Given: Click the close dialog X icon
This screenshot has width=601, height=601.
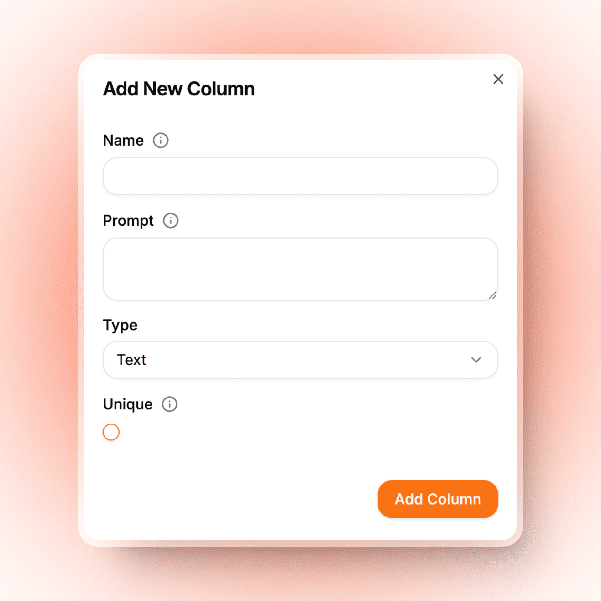Looking at the screenshot, I should pos(498,79).
